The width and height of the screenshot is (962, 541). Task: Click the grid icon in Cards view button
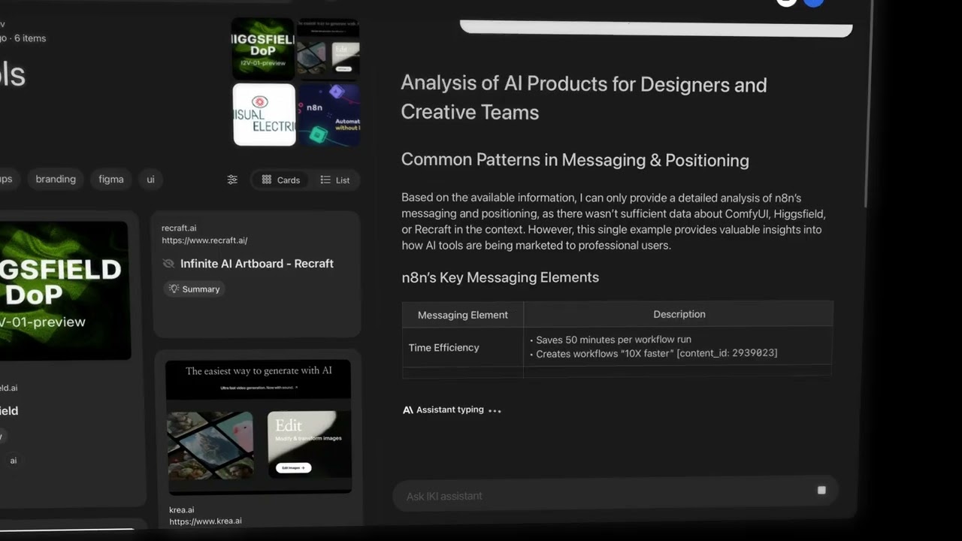point(267,180)
